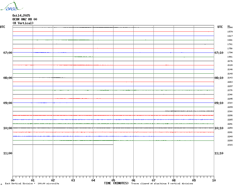The height and width of the screenshot is (187, 234).
Task: Click the "TIME (MINUTES)" axis title
Action: [x=116, y=183]
